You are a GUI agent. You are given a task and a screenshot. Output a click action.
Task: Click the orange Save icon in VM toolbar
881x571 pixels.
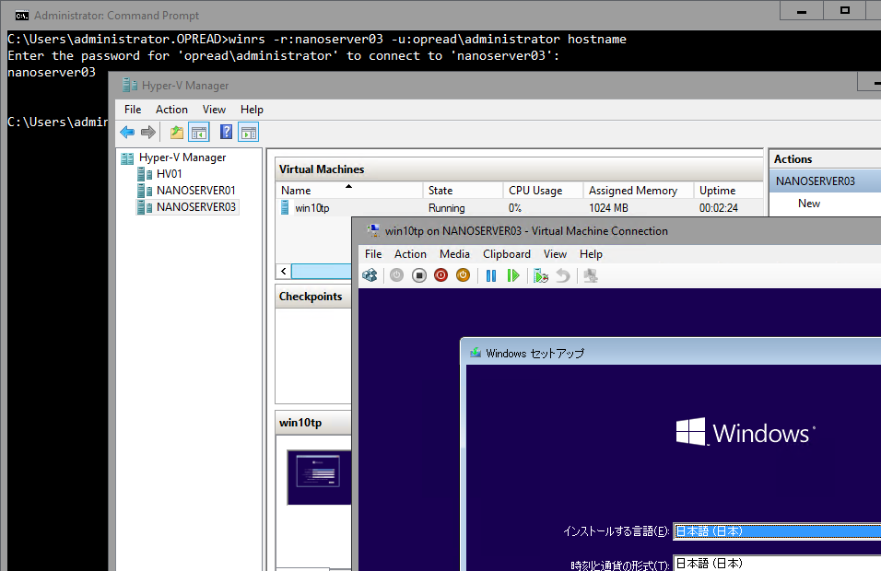tap(463, 275)
